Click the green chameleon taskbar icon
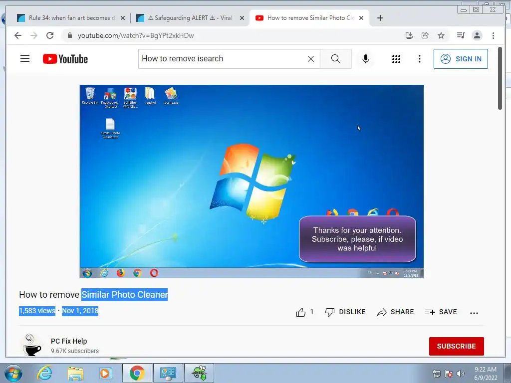This screenshot has height=383, width=511. pos(199,373)
